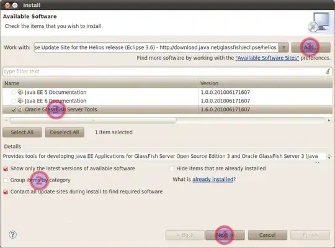This screenshot has width=335, height=248.
Task: Toggle Hide items that are already installed
Action: (x=171, y=168)
